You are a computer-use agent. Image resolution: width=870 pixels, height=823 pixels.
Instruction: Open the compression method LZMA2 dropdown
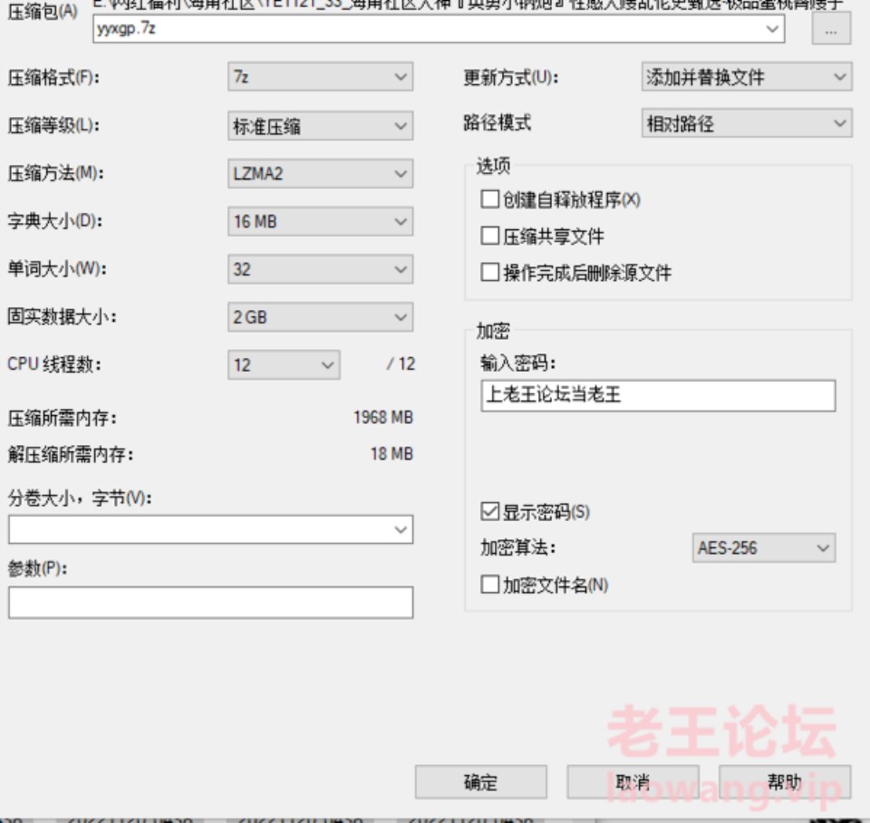(320, 174)
